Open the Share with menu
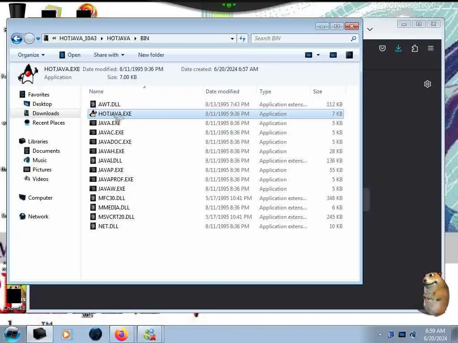The image size is (458, 343). pyautogui.click(x=109, y=55)
